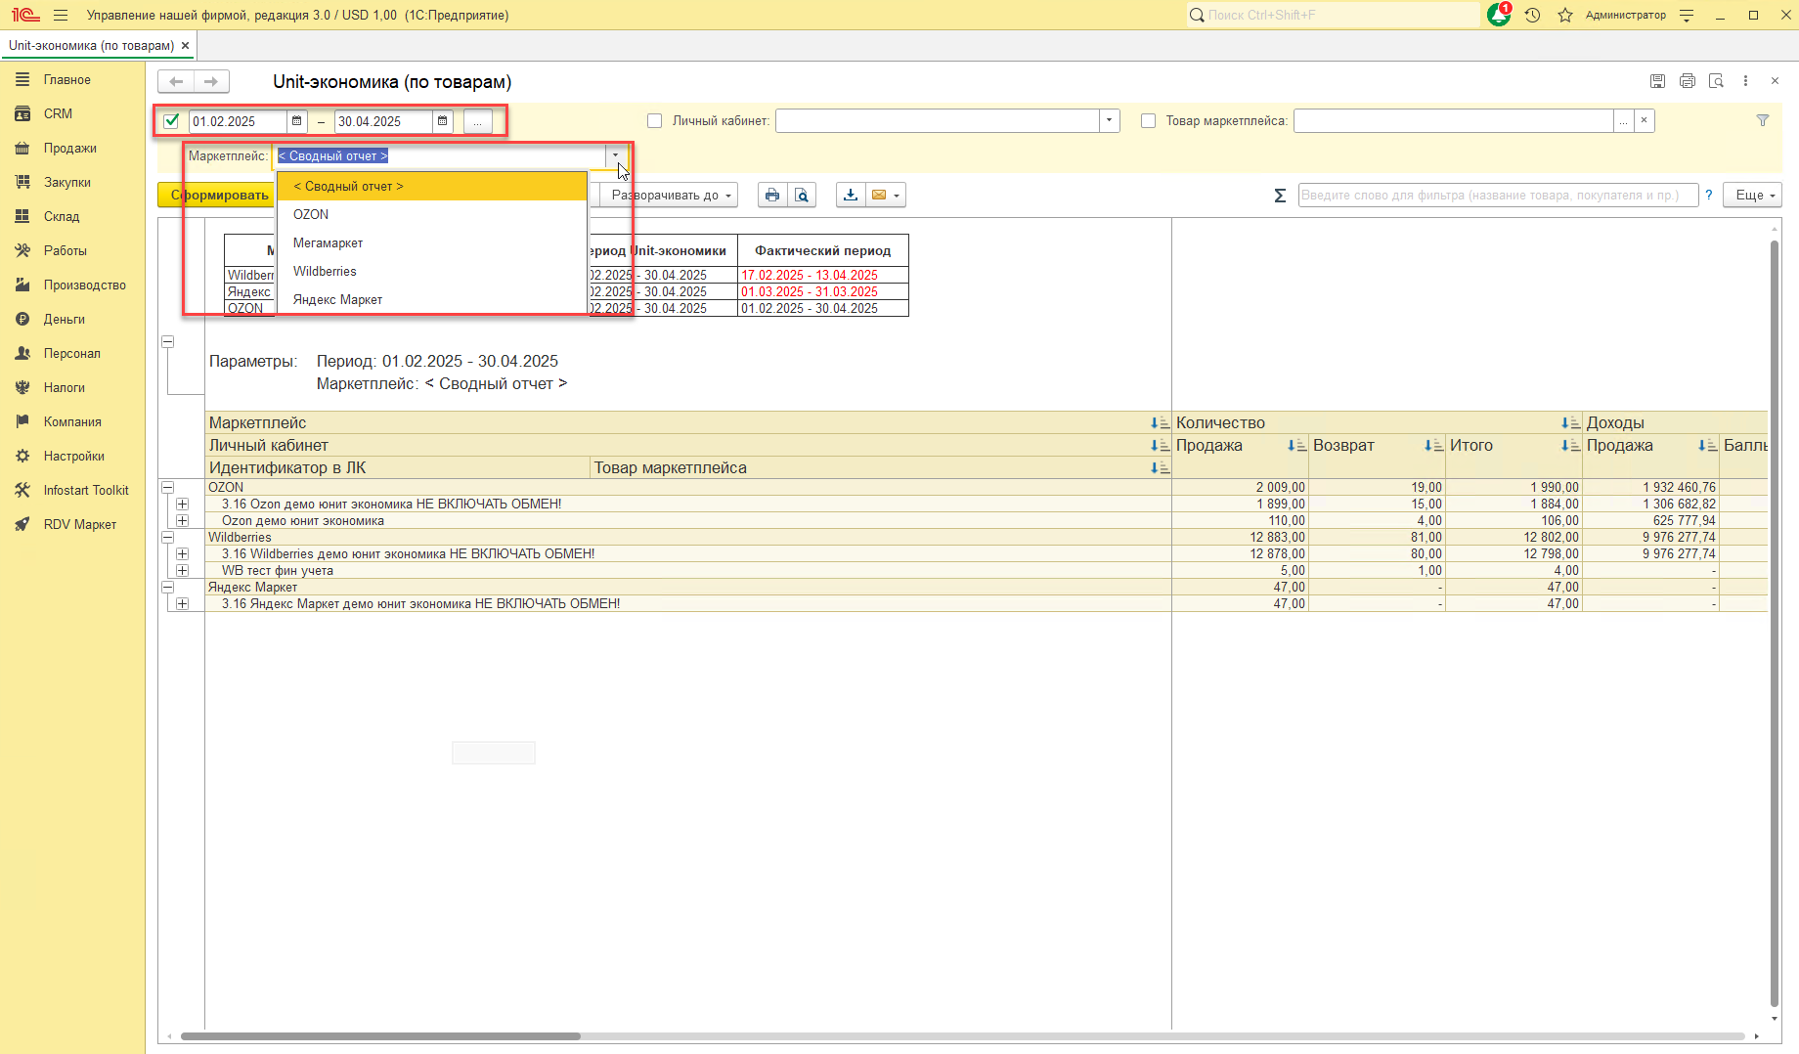Screen dimensions: 1799x1054
Task: Expand WB тест фин учета row
Action: 182,570
